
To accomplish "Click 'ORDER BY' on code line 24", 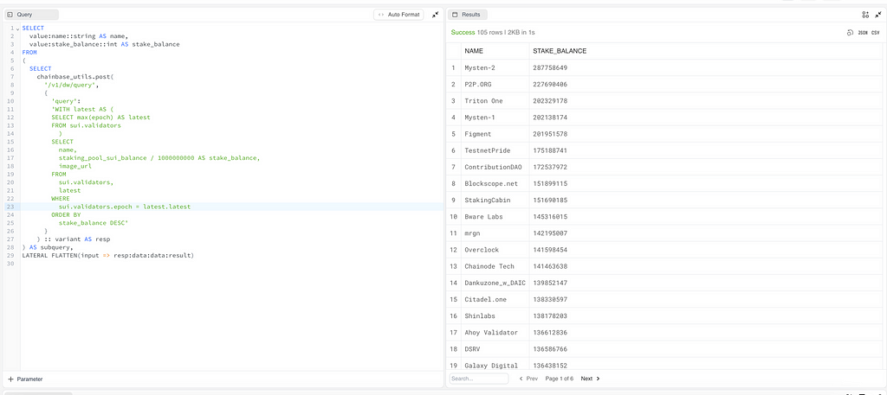I will tap(66, 215).
